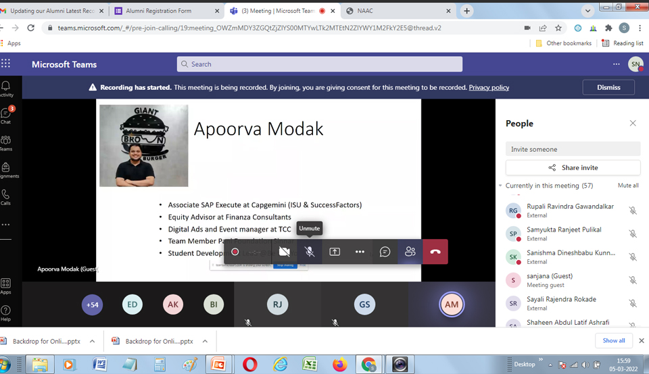
Task: Open Calls in the Teams sidebar
Action: [6, 197]
